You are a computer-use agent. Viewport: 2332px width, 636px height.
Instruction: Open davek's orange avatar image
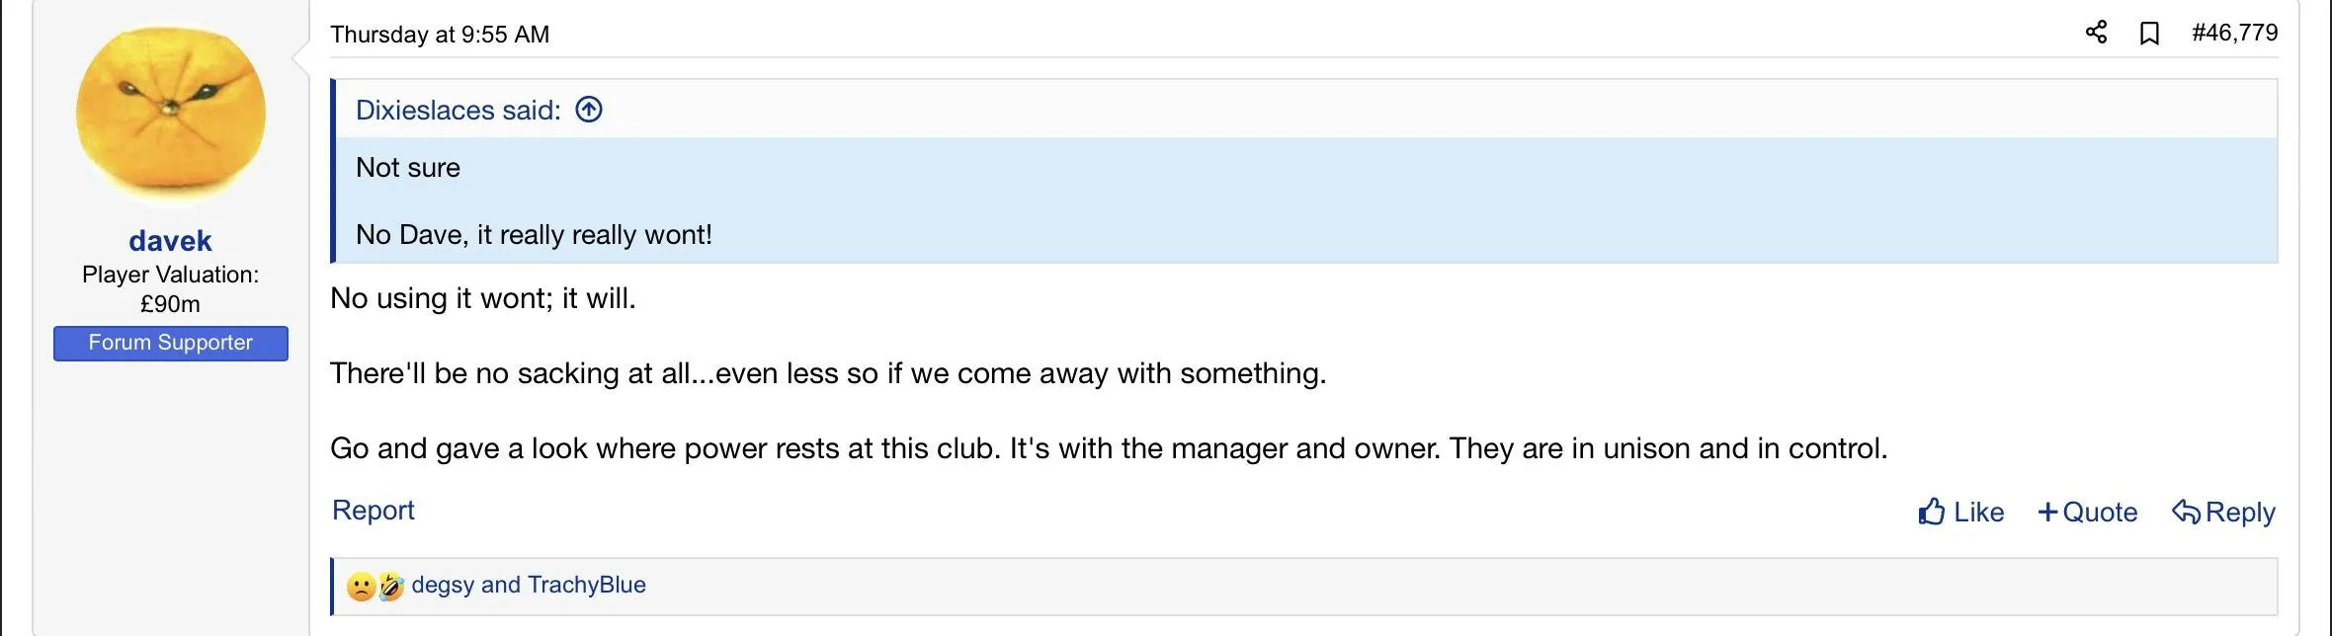point(170,114)
